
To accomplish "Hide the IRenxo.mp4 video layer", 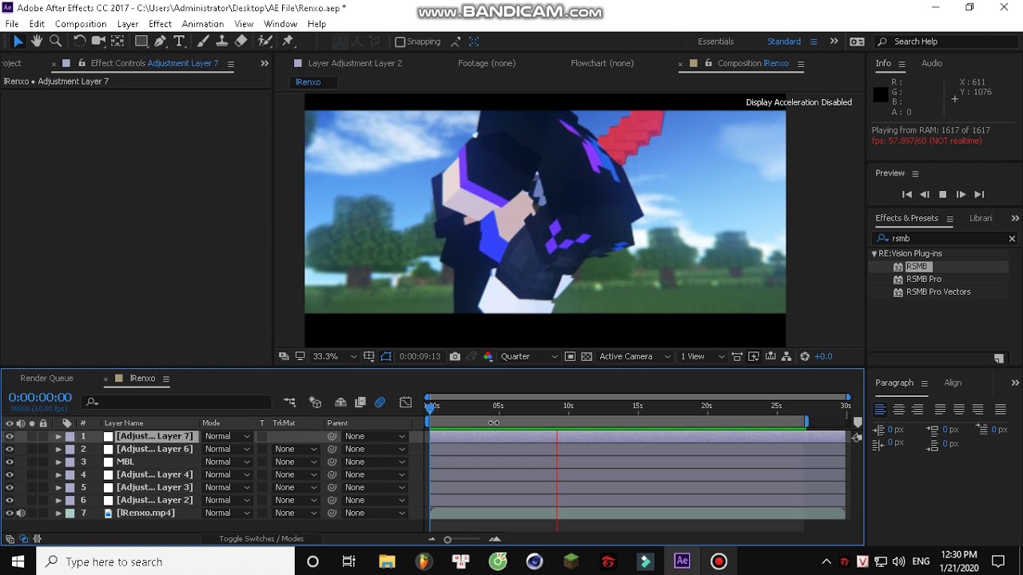I will [10, 514].
